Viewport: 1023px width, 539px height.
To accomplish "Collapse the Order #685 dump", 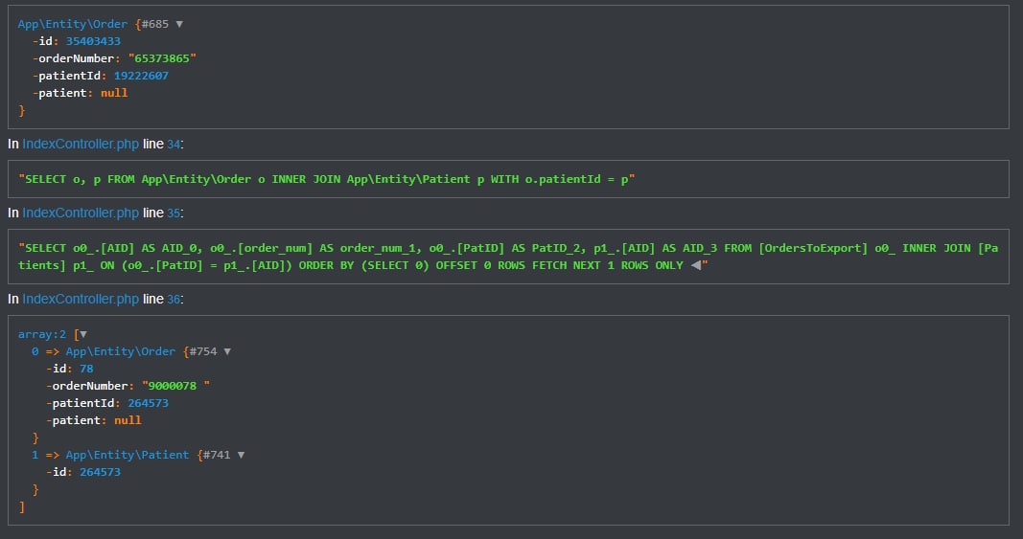I will (179, 24).
